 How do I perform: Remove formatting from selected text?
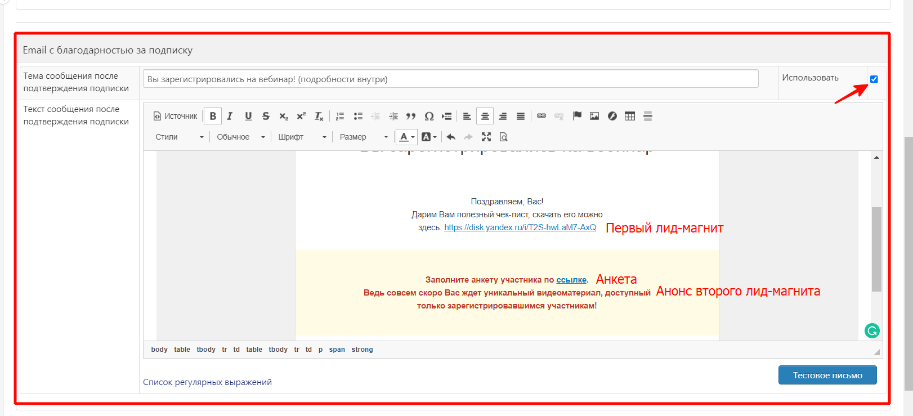tap(319, 116)
